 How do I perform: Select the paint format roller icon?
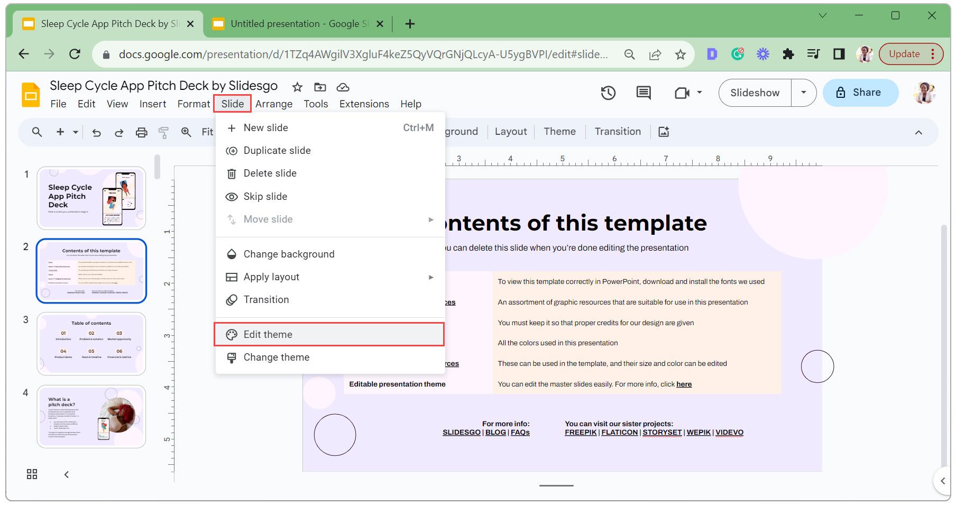[x=163, y=132]
